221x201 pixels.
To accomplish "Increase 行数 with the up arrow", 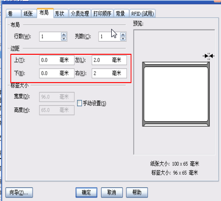I will pos(64,35).
